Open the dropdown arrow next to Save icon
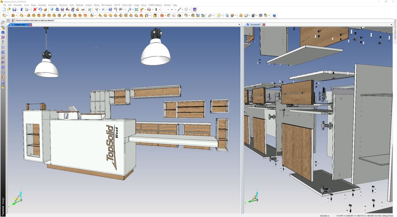The image size is (397, 217). [x=18, y=10]
